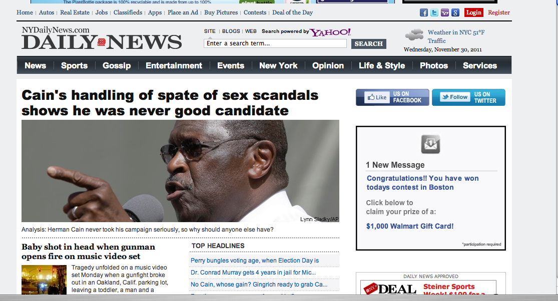
Task: Open the music video shooting story thumbnail
Action: (44, 280)
